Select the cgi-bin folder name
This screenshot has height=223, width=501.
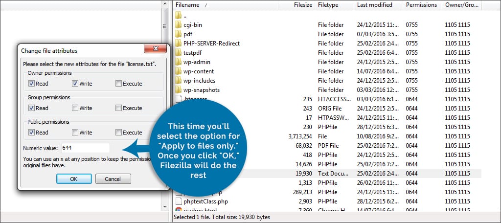(x=193, y=24)
